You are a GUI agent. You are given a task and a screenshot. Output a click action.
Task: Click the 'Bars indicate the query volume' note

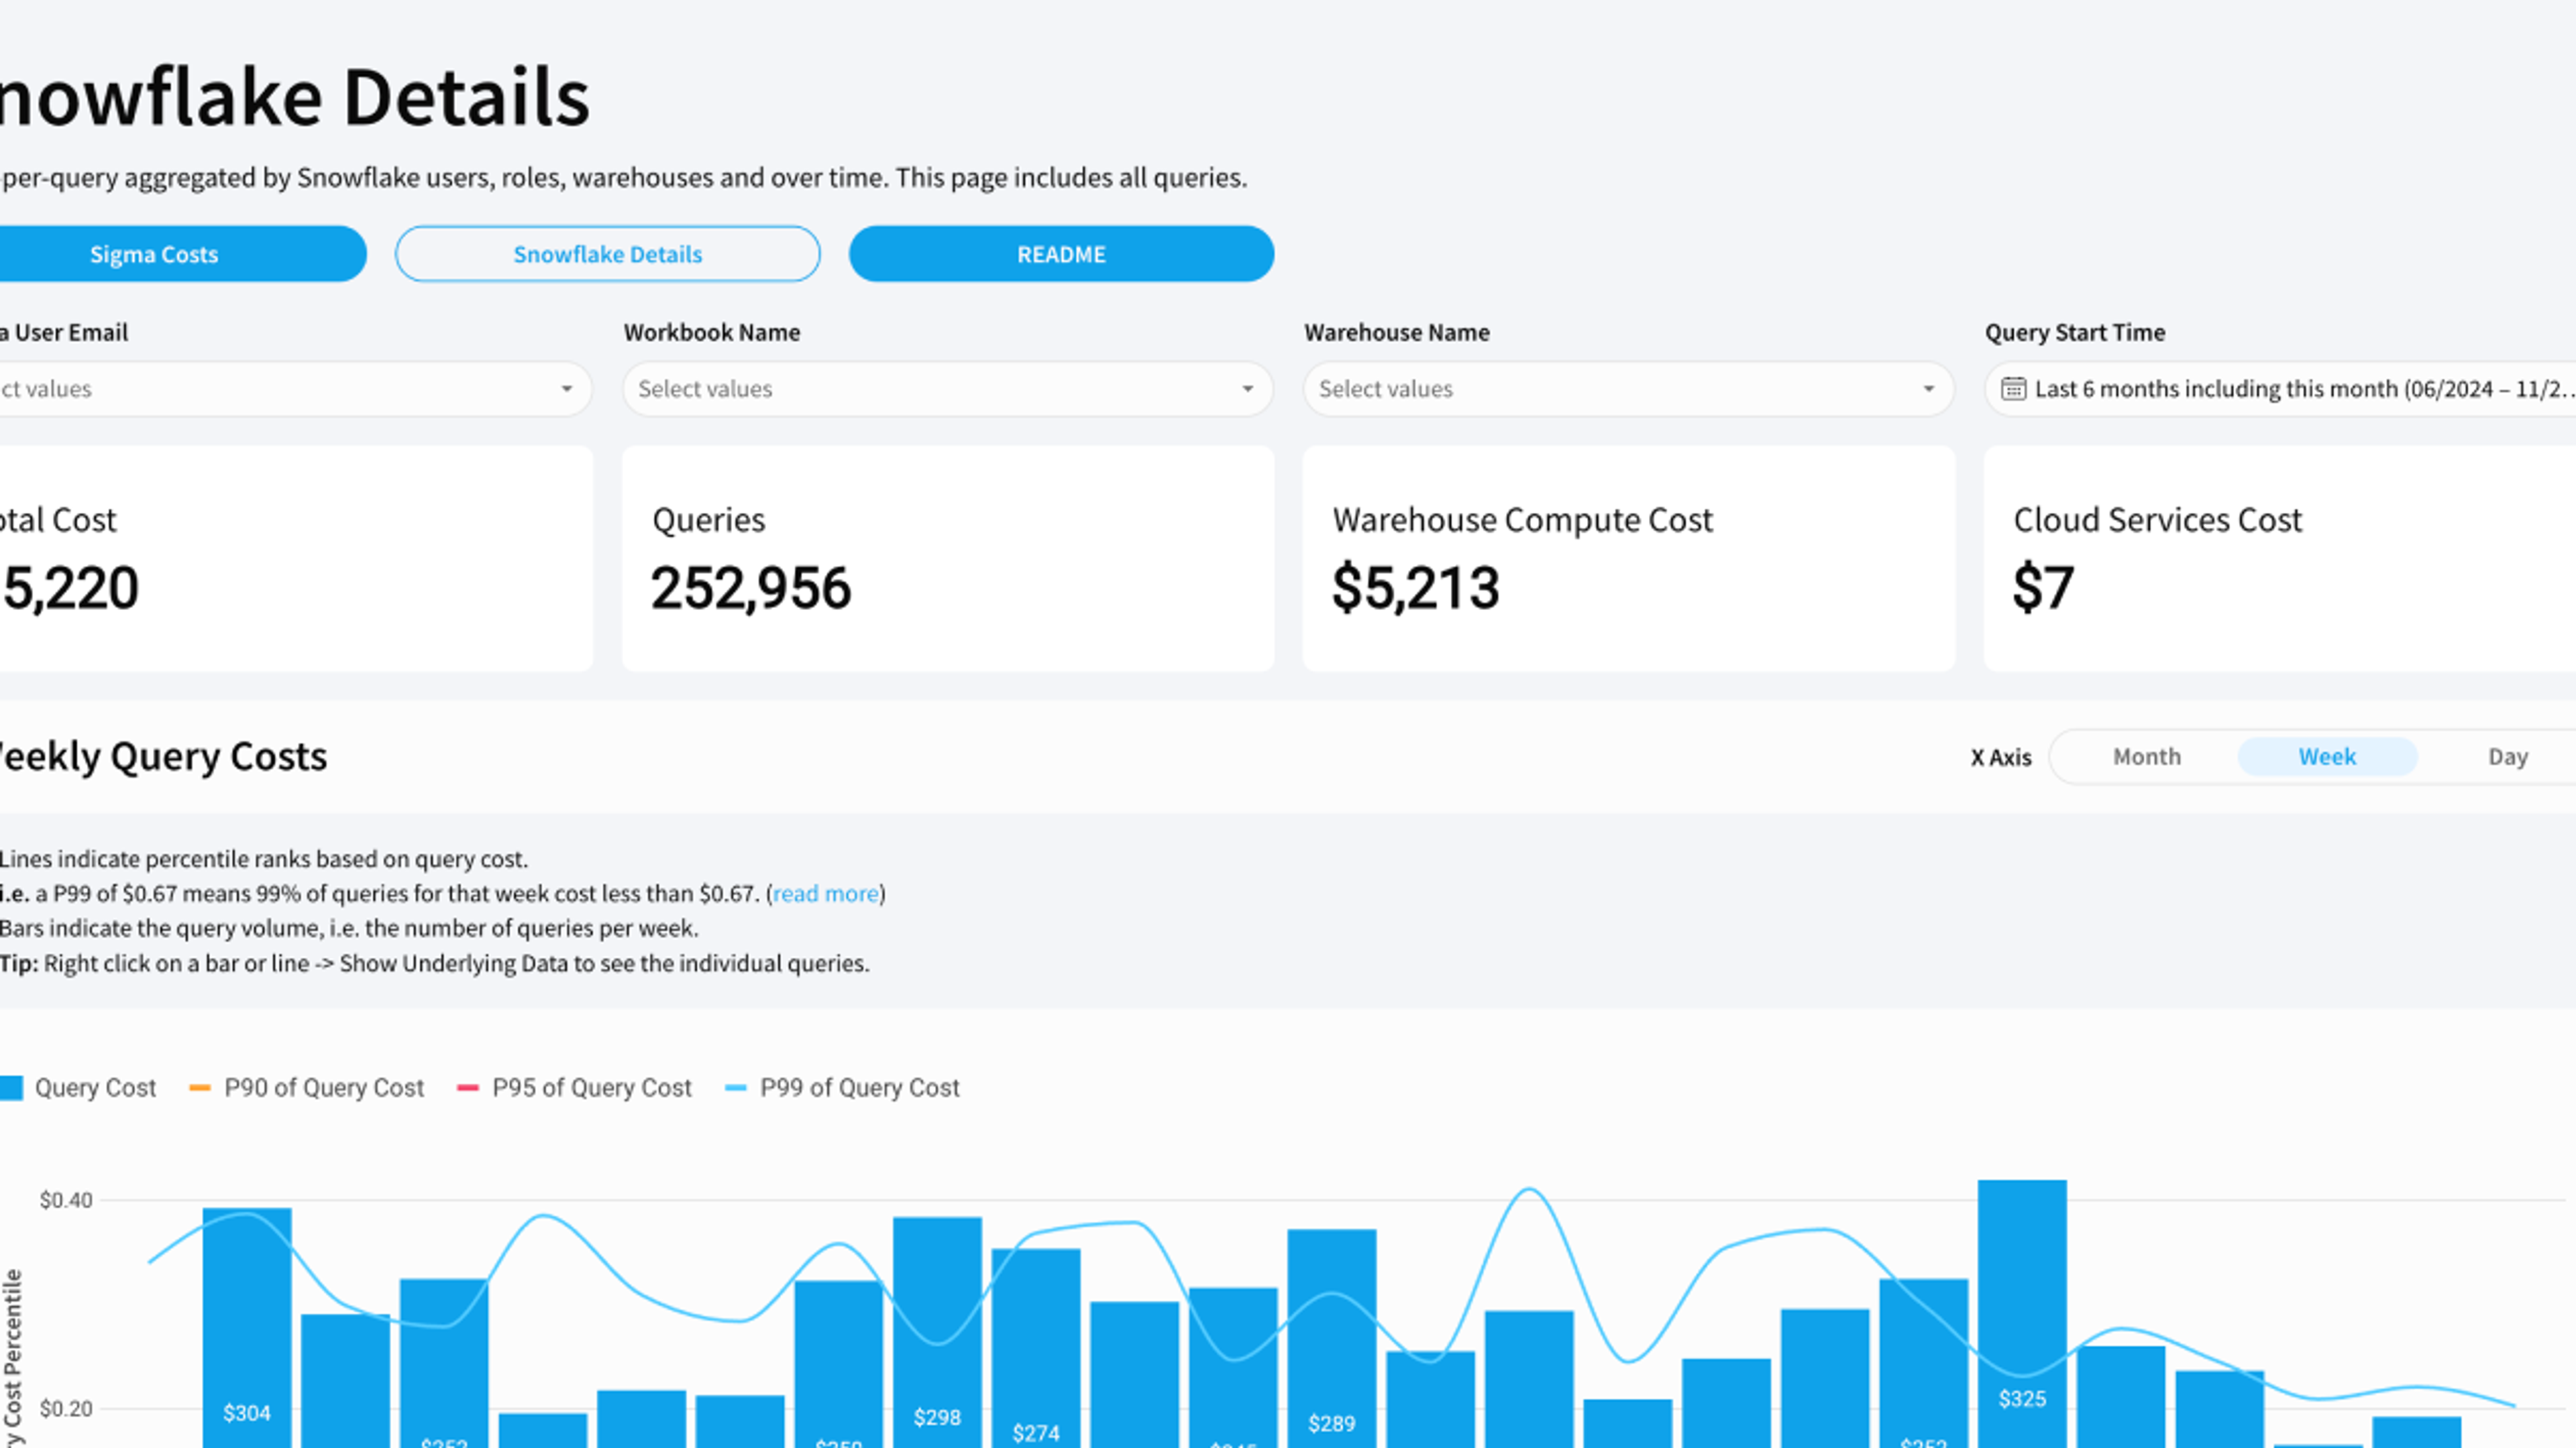349,928
